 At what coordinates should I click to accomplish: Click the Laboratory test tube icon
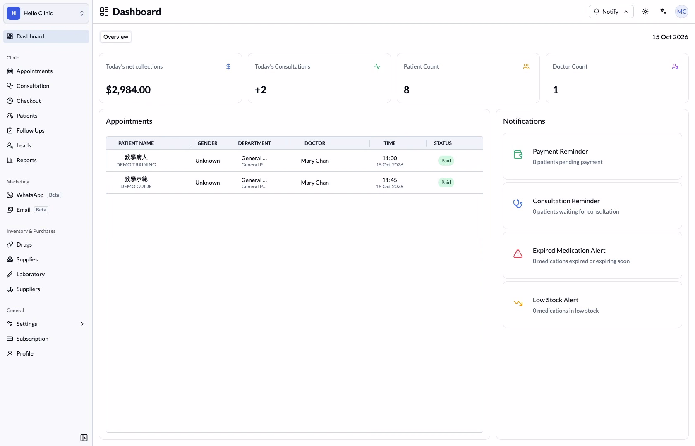(x=10, y=274)
